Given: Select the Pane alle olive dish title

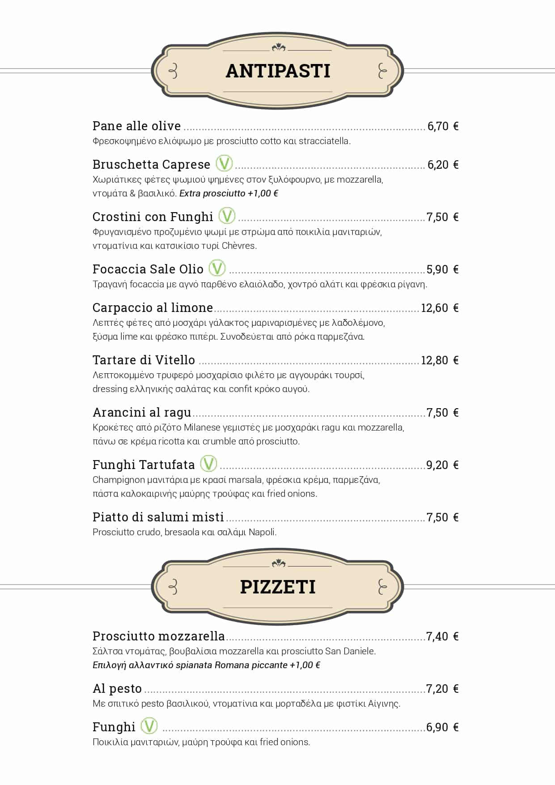Looking at the screenshot, I should [x=136, y=126].
